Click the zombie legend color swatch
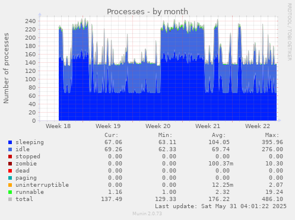The image size is (295, 220). pyautogui.click(x=10, y=164)
